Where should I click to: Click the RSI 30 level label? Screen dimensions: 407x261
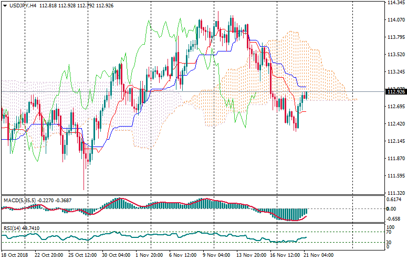390,242
